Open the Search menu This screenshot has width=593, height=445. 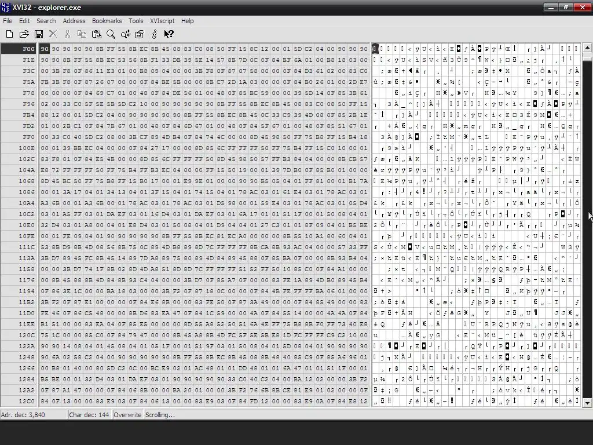(46, 21)
